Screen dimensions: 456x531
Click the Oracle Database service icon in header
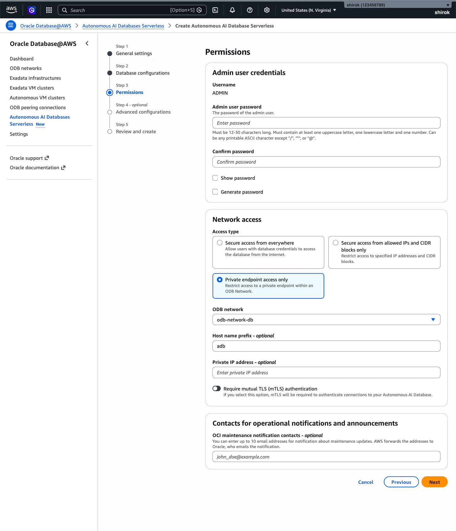(32, 10)
